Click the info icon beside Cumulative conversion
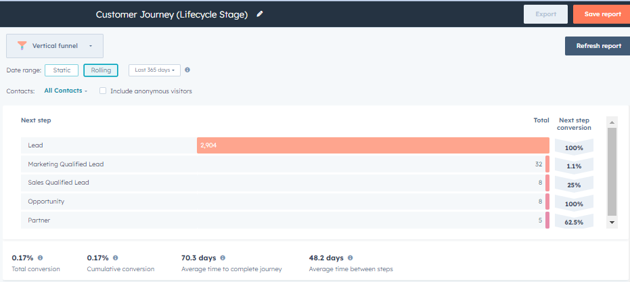The image size is (630, 282). click(x=115, y=258)
